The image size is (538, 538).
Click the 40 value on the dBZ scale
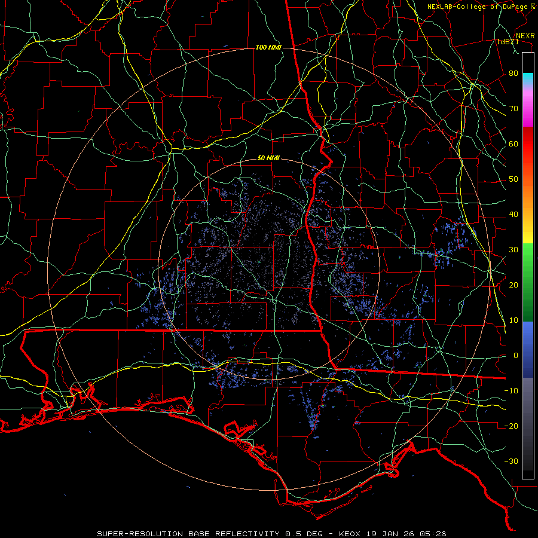click(513, 215)
